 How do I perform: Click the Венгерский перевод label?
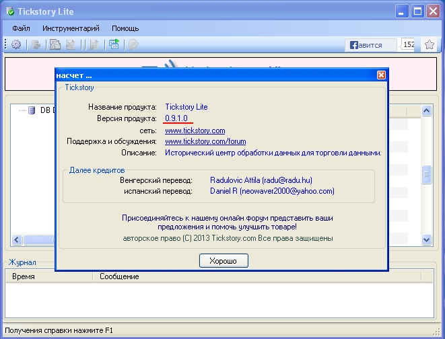[x=156, y=180]
